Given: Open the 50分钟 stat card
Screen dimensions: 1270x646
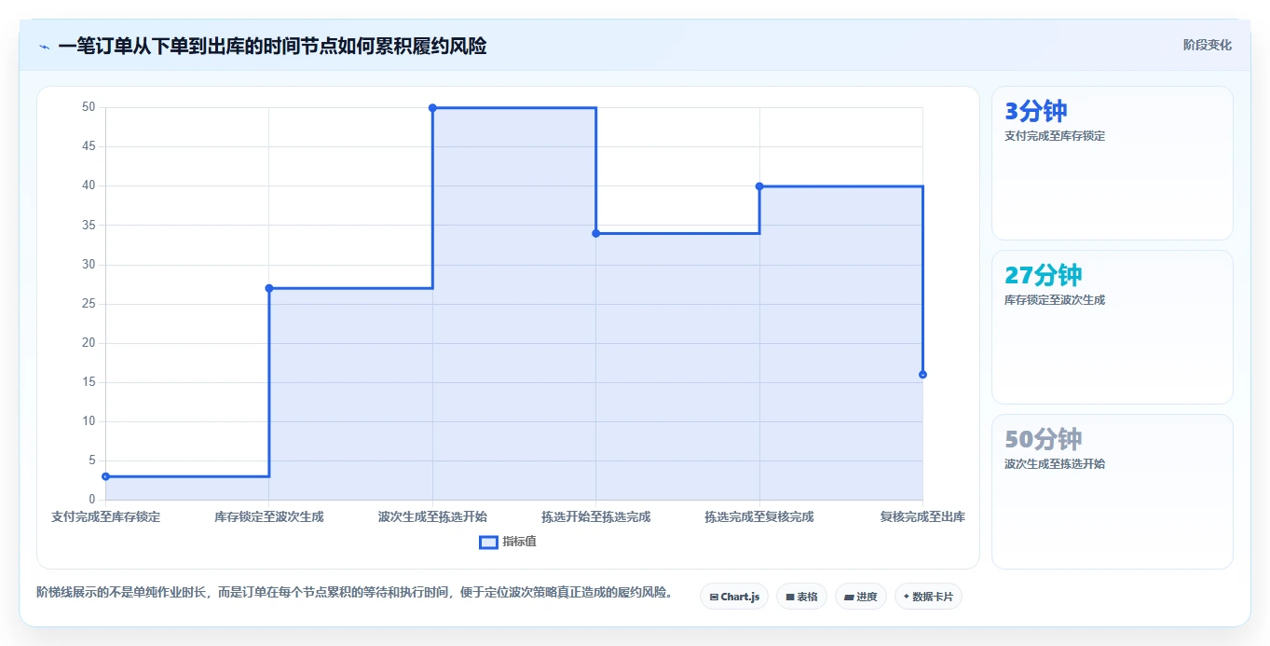Looking at the screenshot, I should click(x=1113, y=491).
